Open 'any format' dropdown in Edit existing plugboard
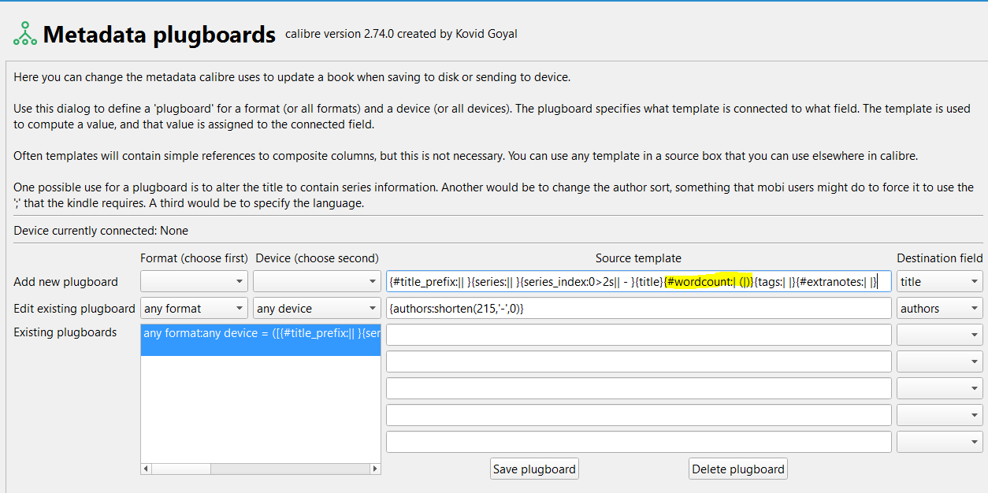Viewport: 988px width, 493px height. point(194,308)
